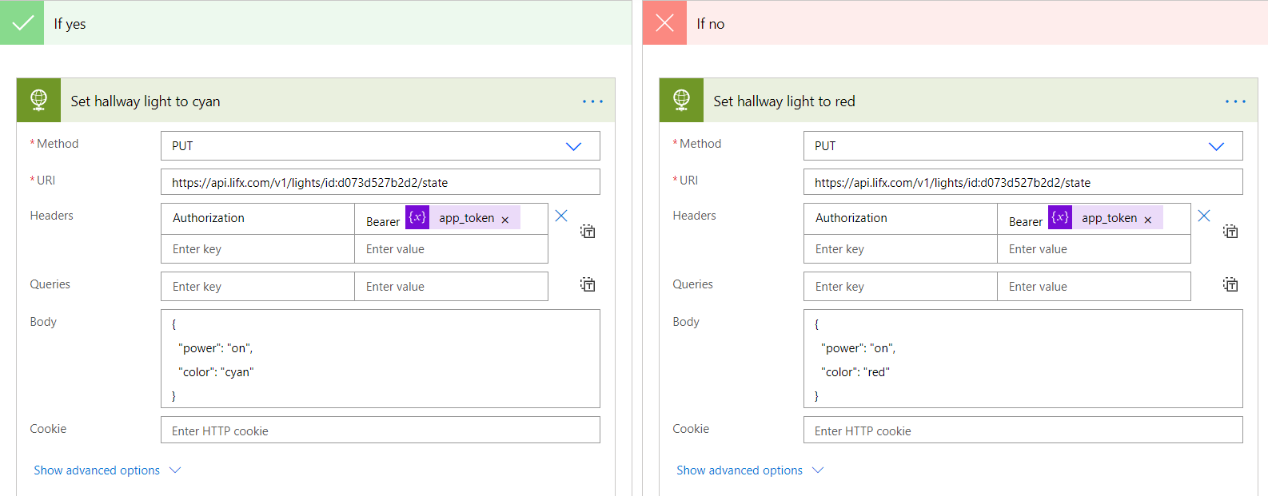Image resolution: width=1268 pixels, height=496 pixels.
Task: Expand Show advanced options under cyan action
Action: click(107, 470)
